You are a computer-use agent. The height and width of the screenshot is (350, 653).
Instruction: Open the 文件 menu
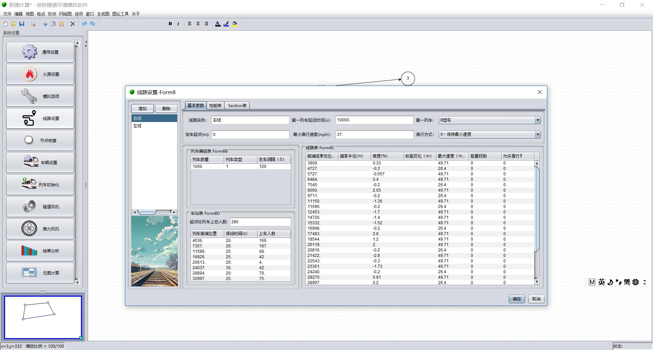click(x=7, y=14)
